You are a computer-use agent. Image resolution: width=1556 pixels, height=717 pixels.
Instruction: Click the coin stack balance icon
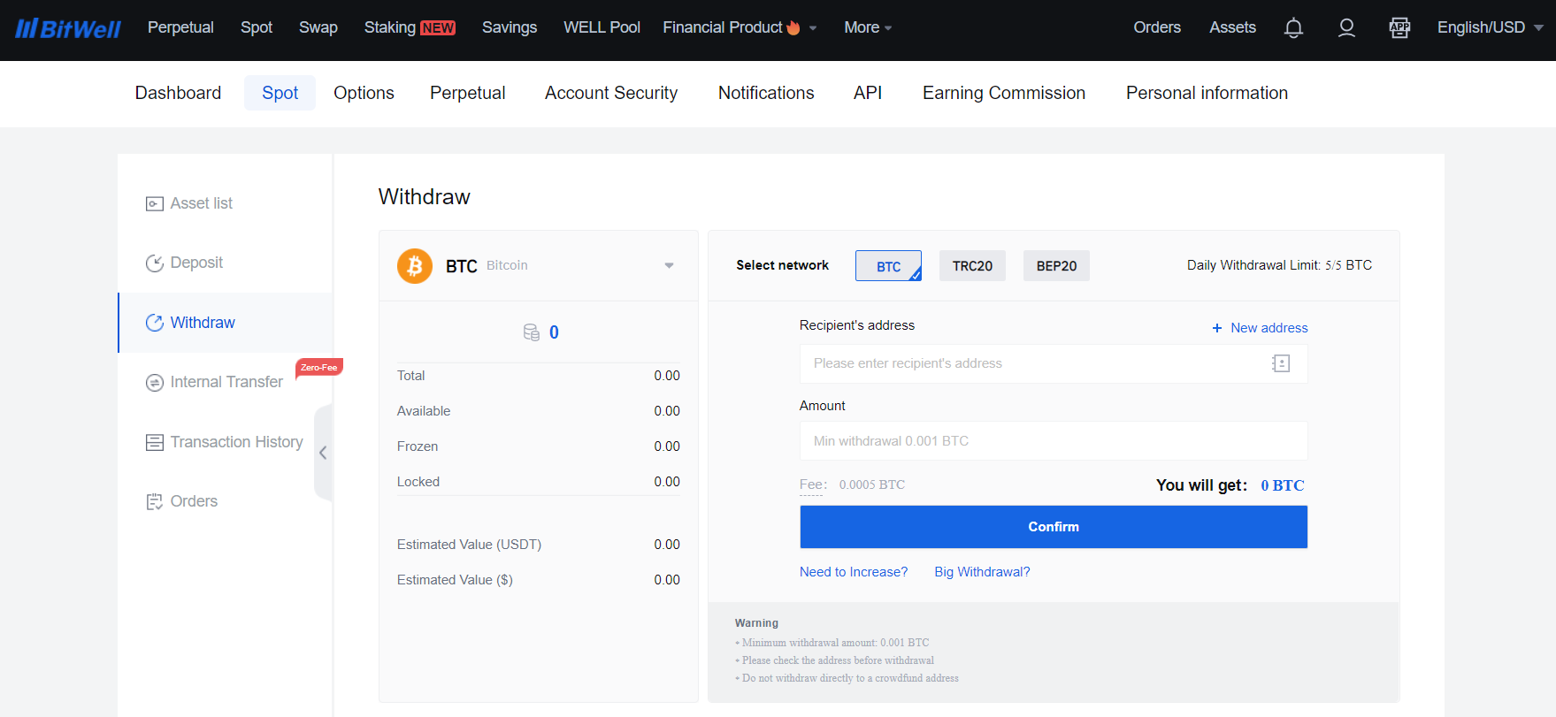[x=532, y=332]
